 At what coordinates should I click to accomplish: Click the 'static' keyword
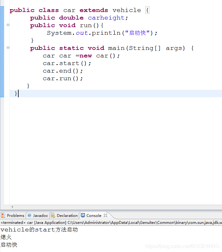[x=71, y=48]
